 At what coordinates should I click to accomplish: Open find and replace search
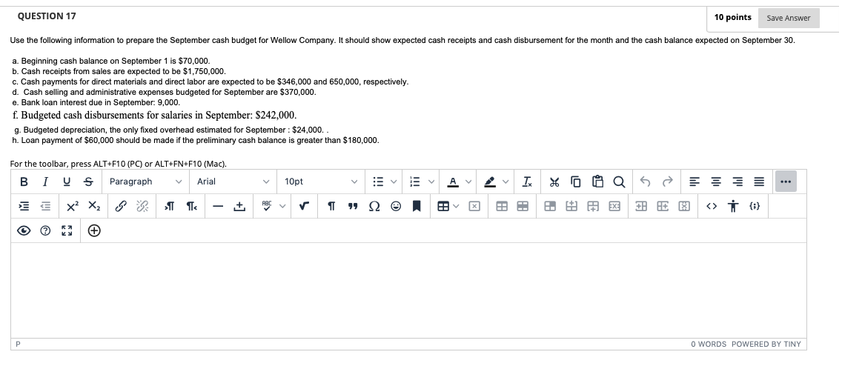tap(619, 182)
